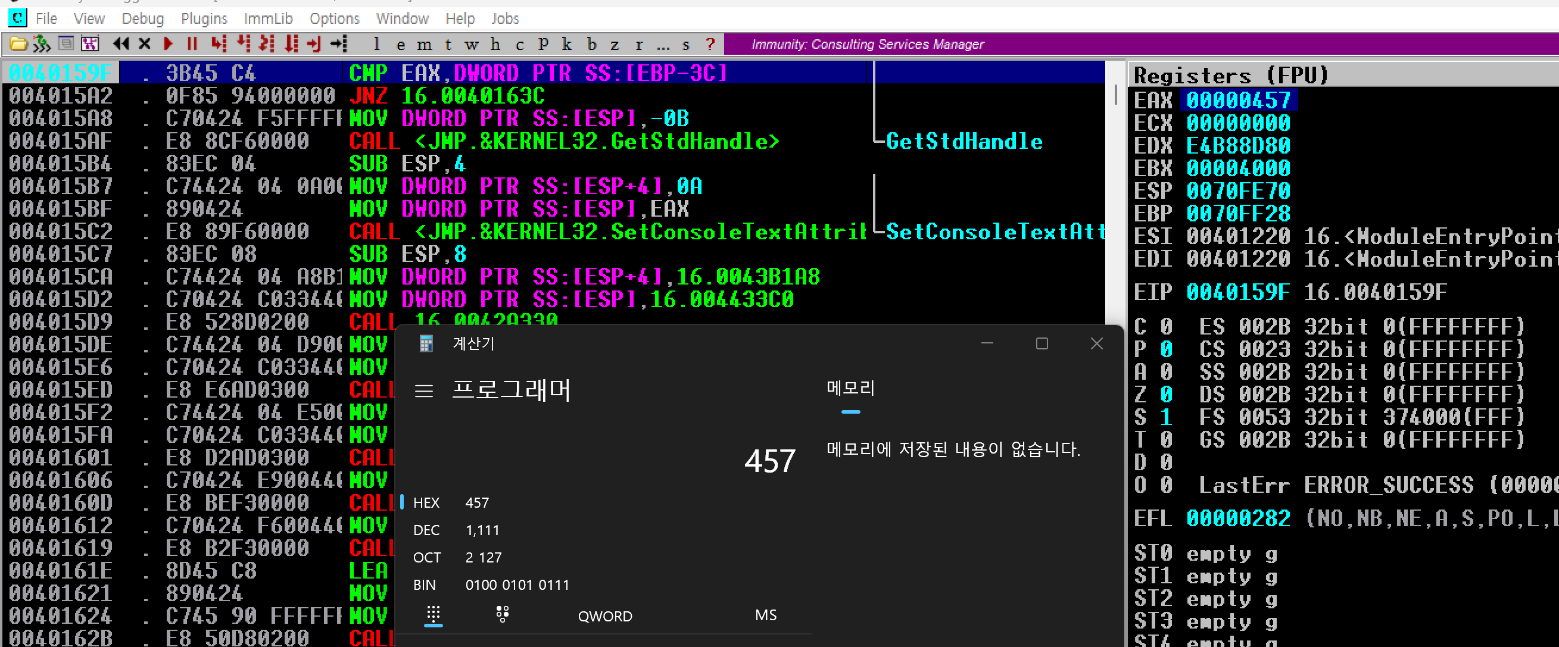
Task: Change the QWORD data size selector
Action: (x=604, y=616)
